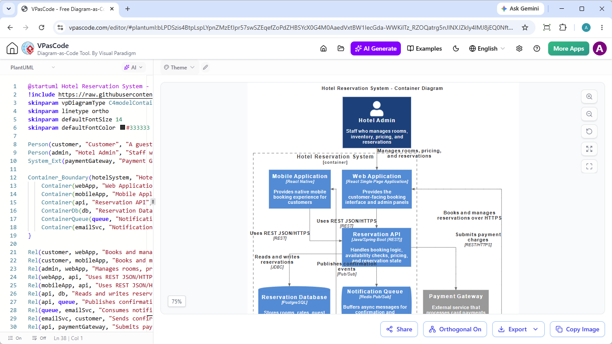Click the Reservation API container box
The image size is (612, 344).
[377, 247]
